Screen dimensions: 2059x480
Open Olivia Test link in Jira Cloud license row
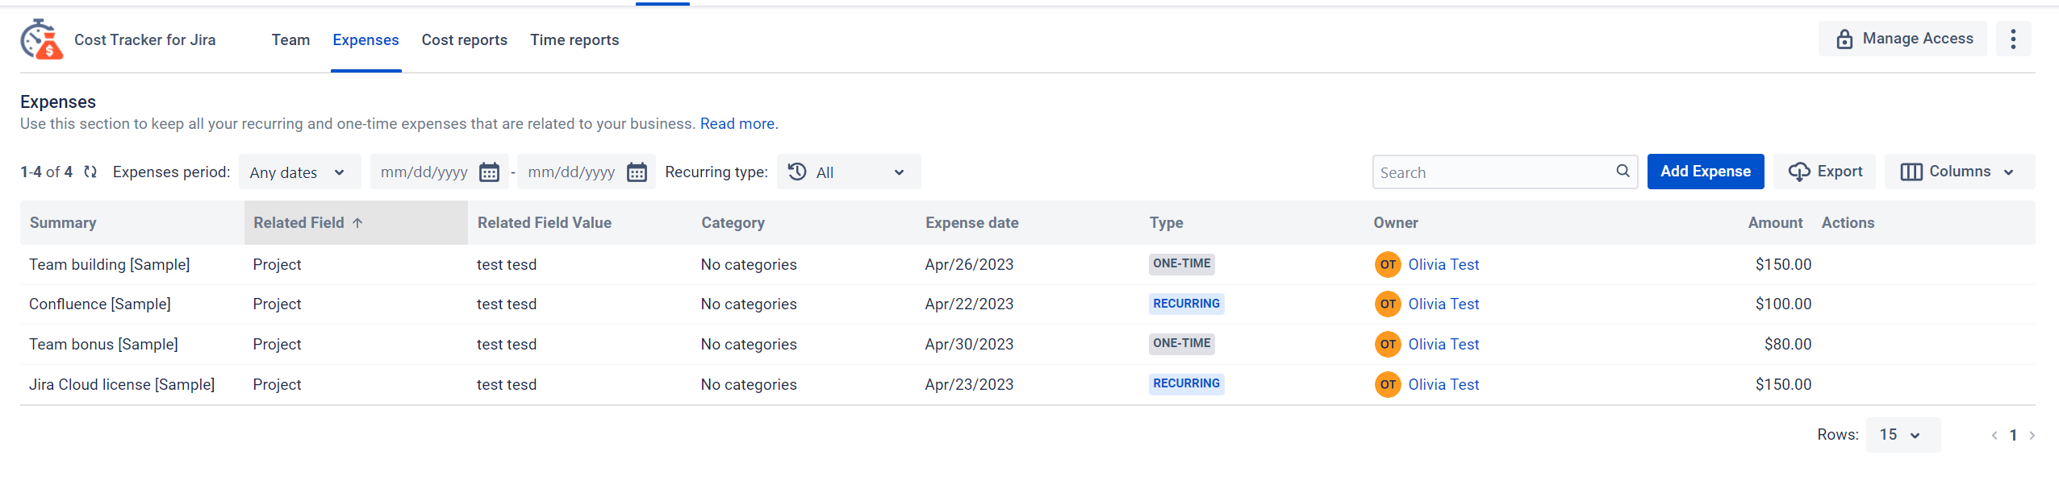pos(1443,385)
